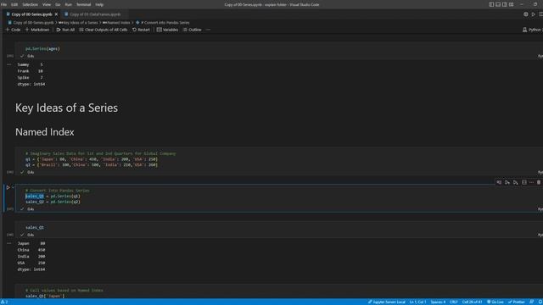The width and height of the screenshot is (543, 305).
Task: Toggle secondary sidebar layout icon
Action: coord(505,4)
